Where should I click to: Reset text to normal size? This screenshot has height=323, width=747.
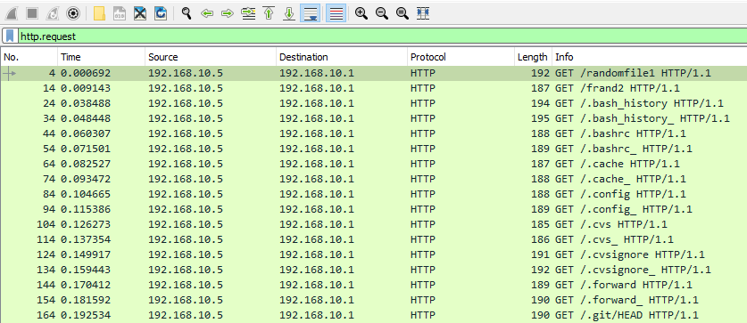tap(403, 13)
